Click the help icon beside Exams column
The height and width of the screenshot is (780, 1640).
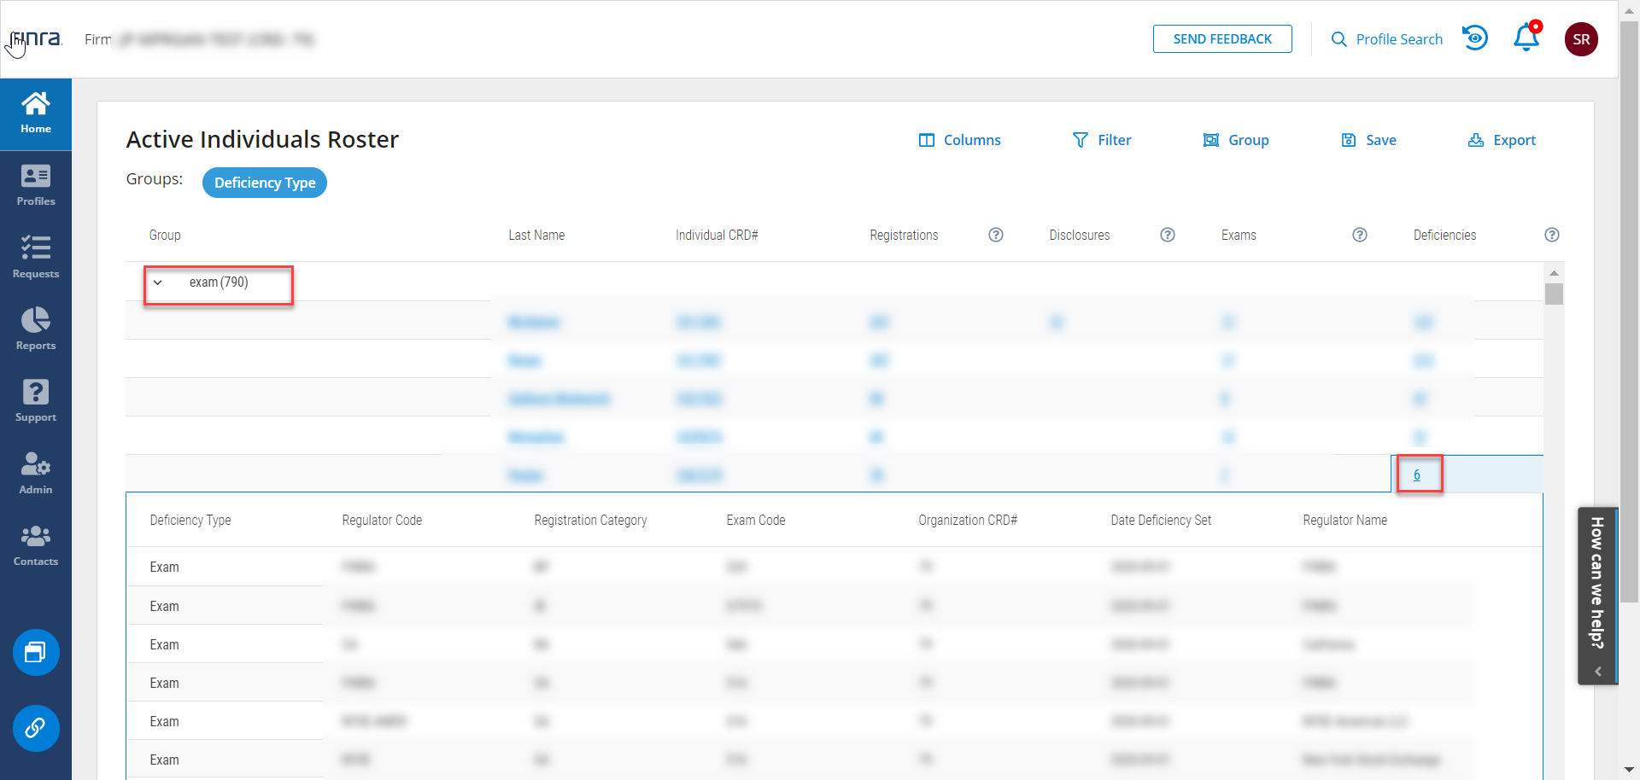[1359, 235]
